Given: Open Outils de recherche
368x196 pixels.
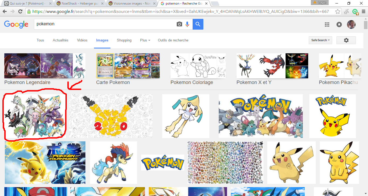Looking at the screenshot, I should click(x=173, y=40).
